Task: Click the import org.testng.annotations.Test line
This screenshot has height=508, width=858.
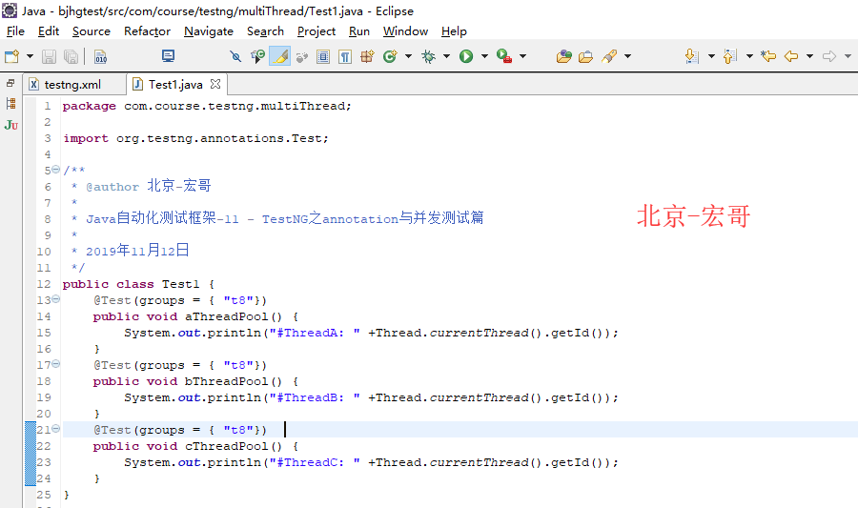Action: (195, 138)
